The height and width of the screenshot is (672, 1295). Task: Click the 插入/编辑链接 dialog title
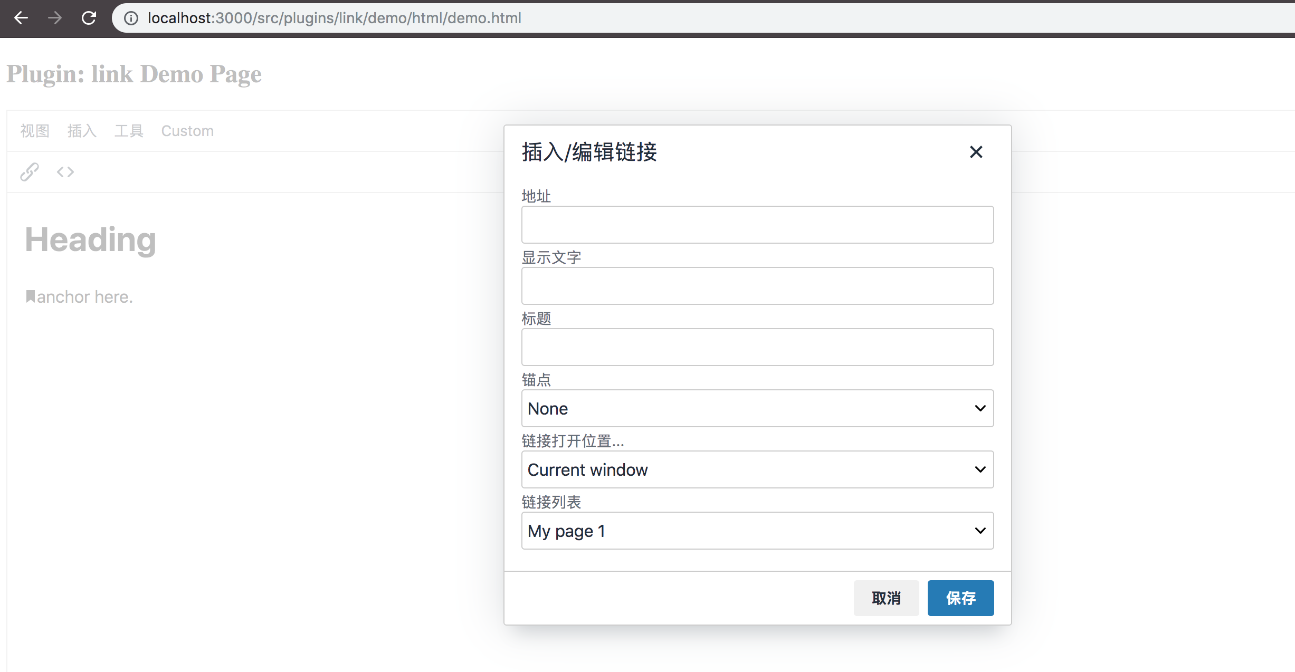pyautogui.click(x=589, y=152)
